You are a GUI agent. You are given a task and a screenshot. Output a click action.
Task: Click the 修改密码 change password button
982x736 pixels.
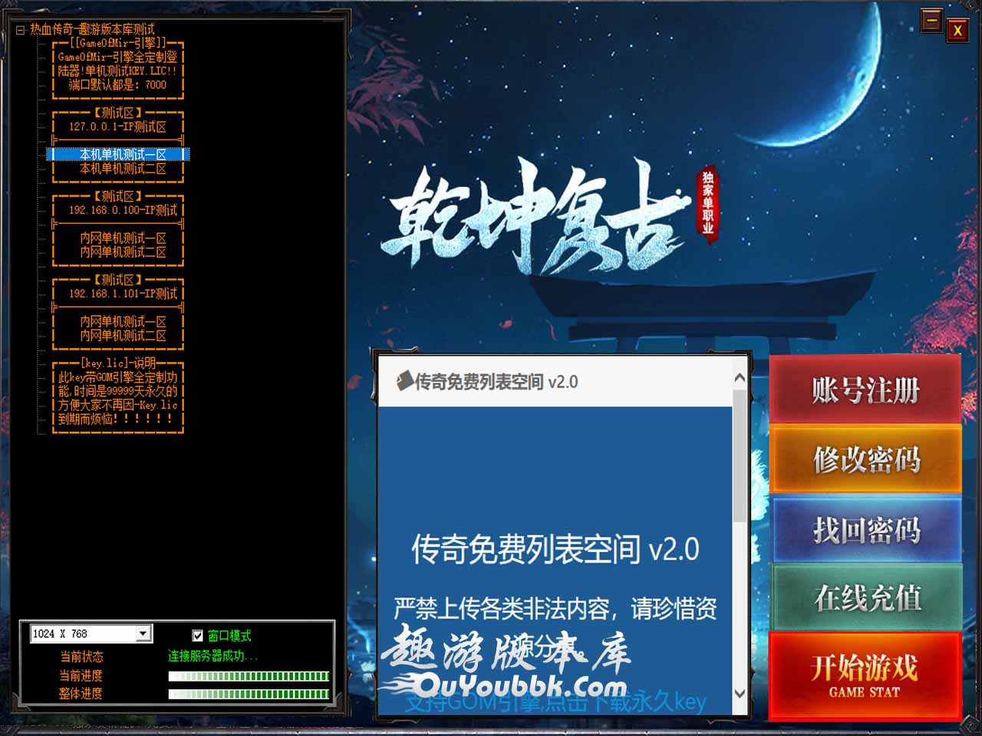[865, 459]
